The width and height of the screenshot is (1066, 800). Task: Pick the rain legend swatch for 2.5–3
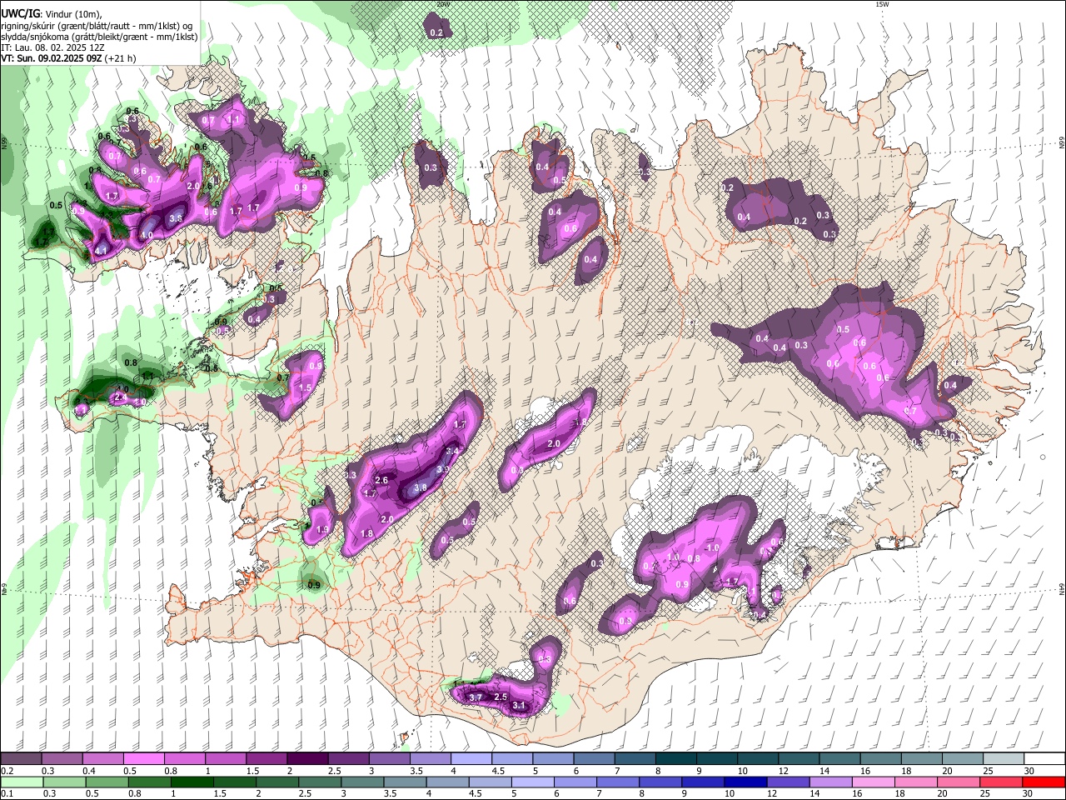[x=320, y=782]
